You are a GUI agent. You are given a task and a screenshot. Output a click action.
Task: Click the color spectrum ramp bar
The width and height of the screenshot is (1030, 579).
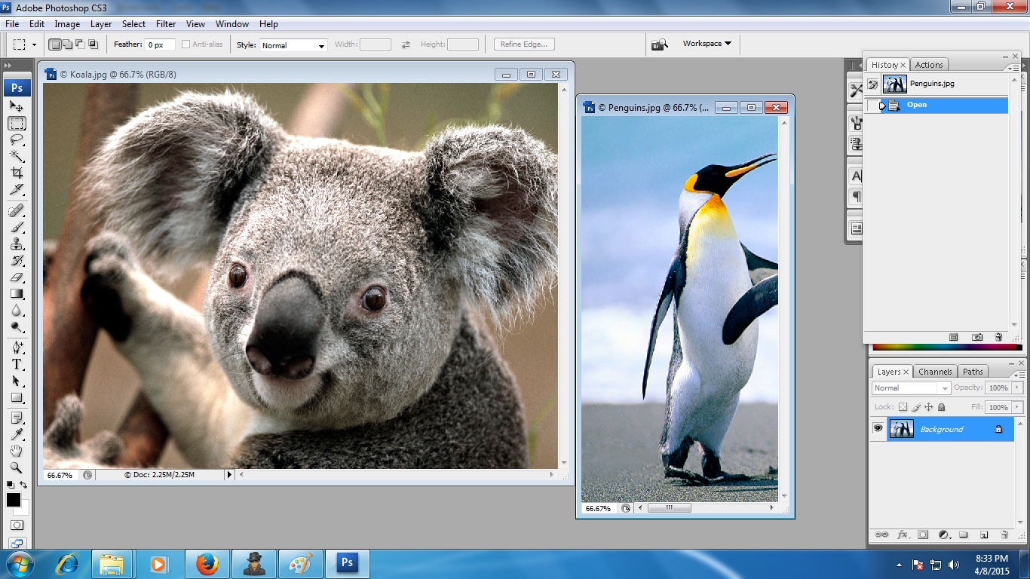coord(947,347)
